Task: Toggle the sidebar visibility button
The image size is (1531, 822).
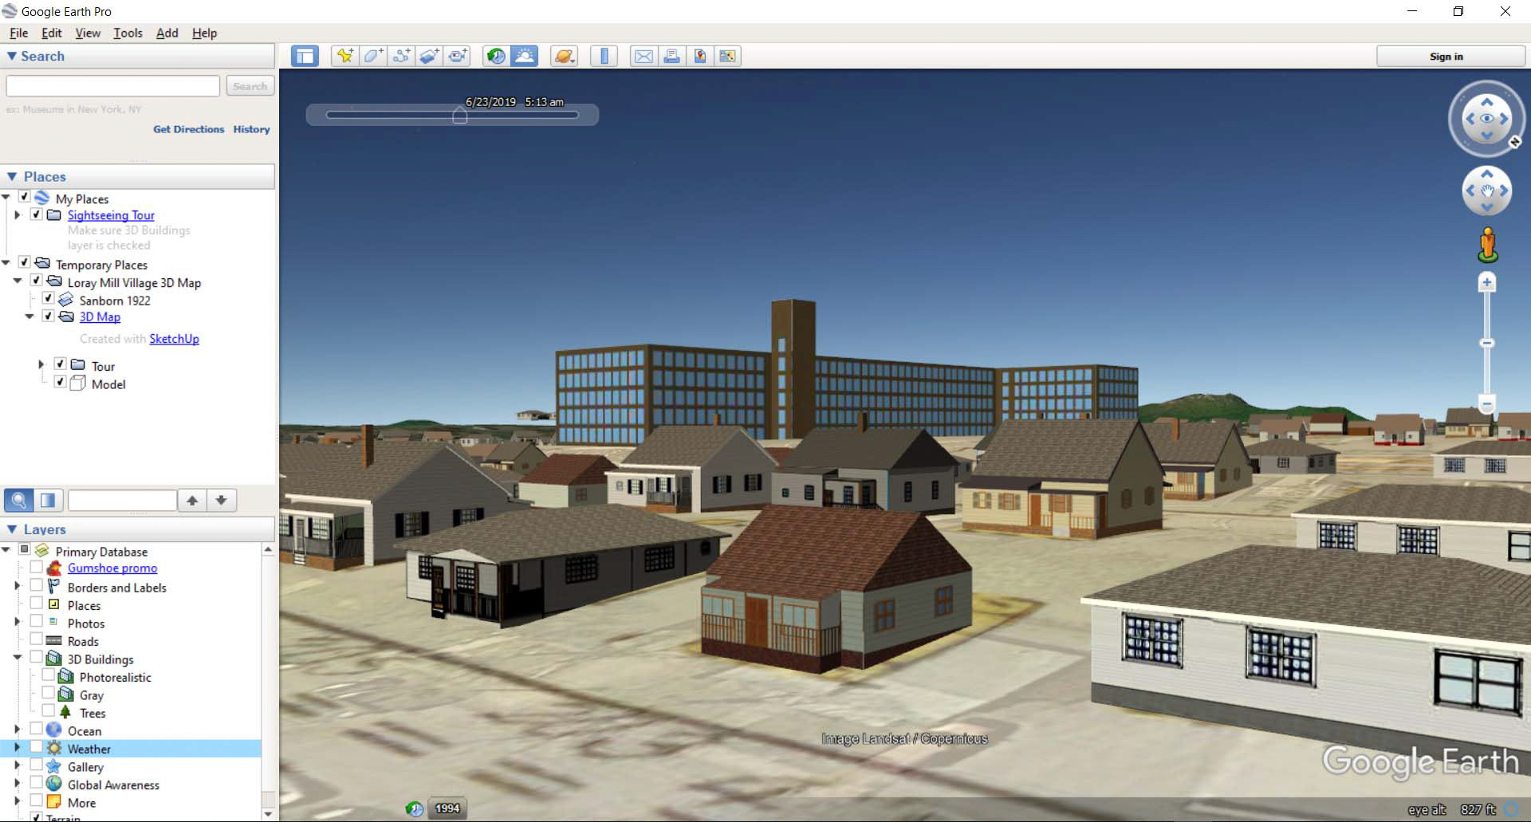Action: [x=305, y=56]
